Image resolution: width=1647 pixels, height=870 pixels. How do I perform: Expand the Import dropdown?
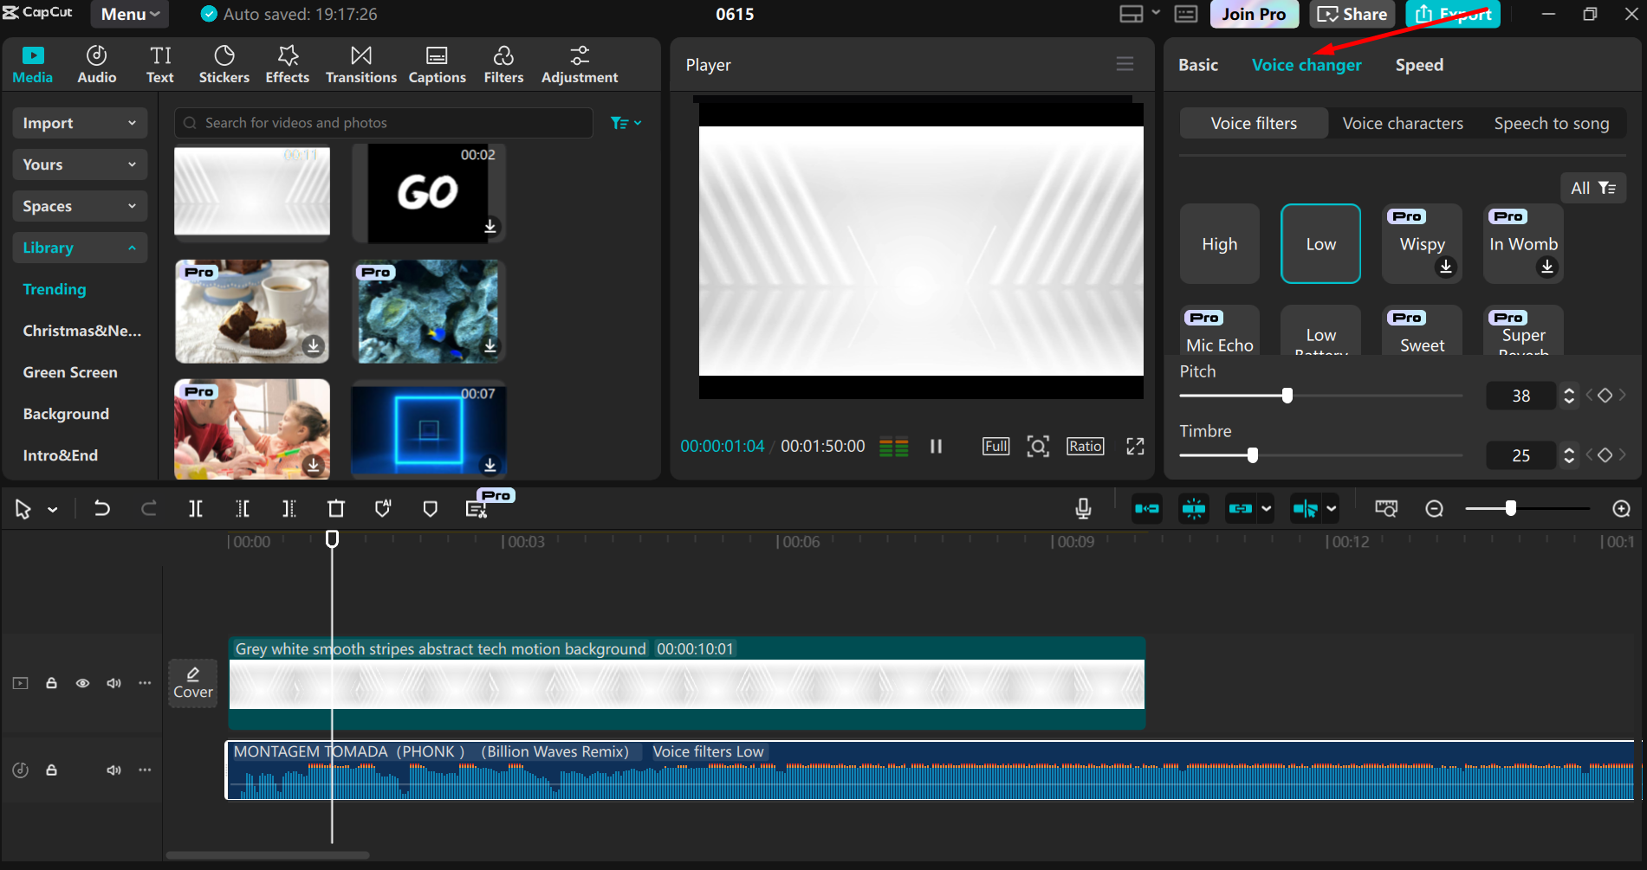pyautogui.click(x=79, y=123)
